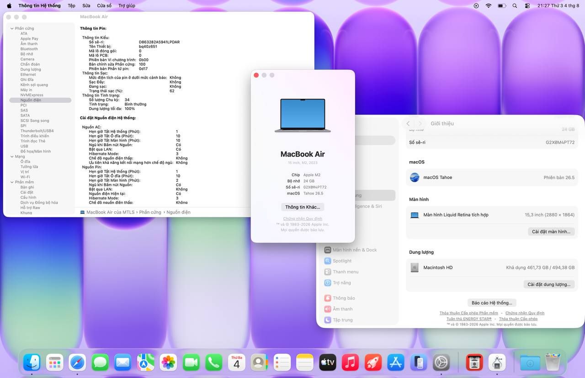Open the App Store in the Dock
Image resolution: width=585 pixels, height=378 pixels.
(396, 362)
